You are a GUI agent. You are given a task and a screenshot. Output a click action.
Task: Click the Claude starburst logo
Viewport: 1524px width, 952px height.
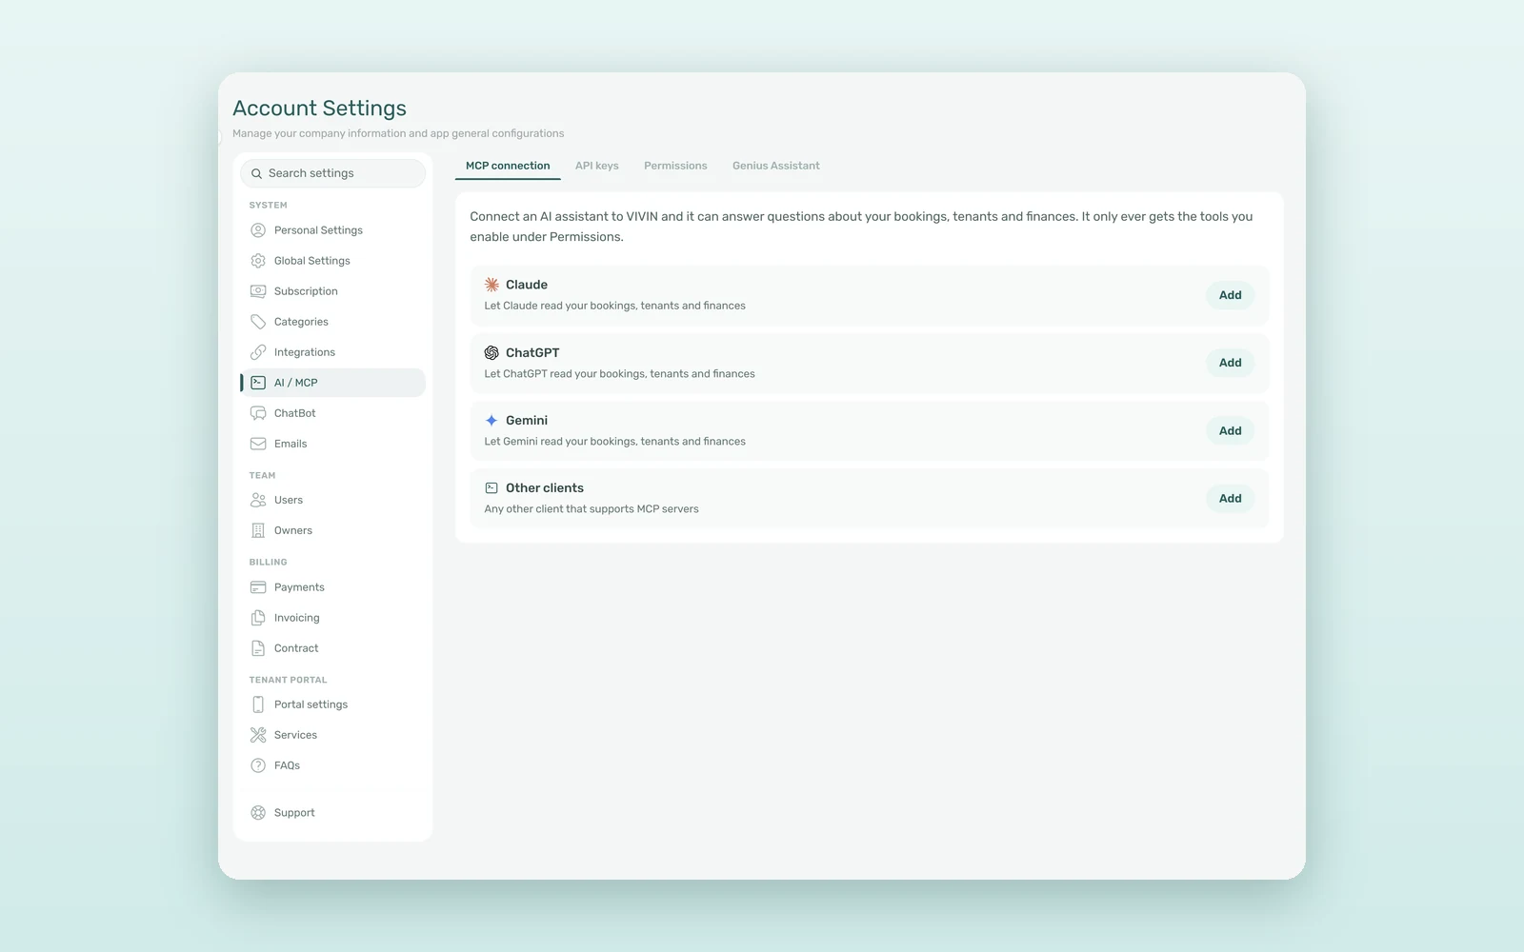(491, 285)
